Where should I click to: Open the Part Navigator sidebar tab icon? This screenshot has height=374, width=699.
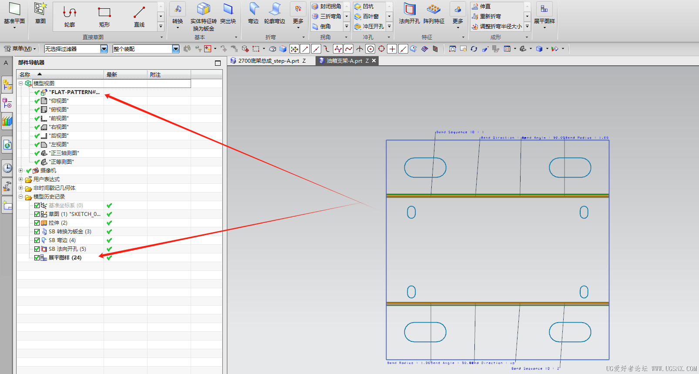(x=7, y=104)
